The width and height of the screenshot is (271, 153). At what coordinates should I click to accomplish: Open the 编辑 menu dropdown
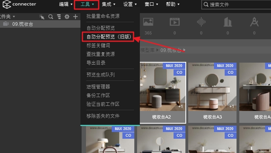(x=66, y=4)
